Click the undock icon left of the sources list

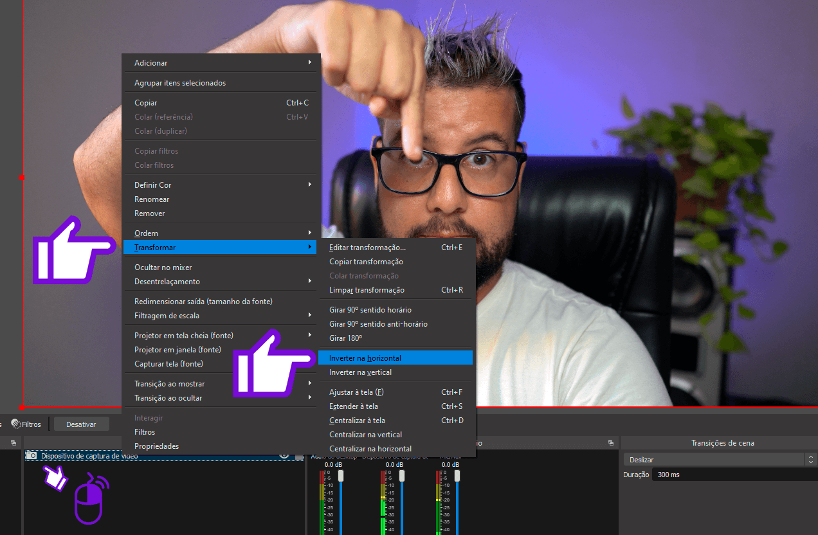click(x=14, y=443)
